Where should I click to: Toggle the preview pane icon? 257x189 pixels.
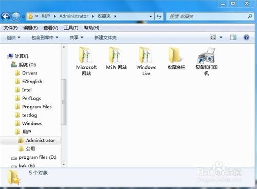(x=233, y=37)
